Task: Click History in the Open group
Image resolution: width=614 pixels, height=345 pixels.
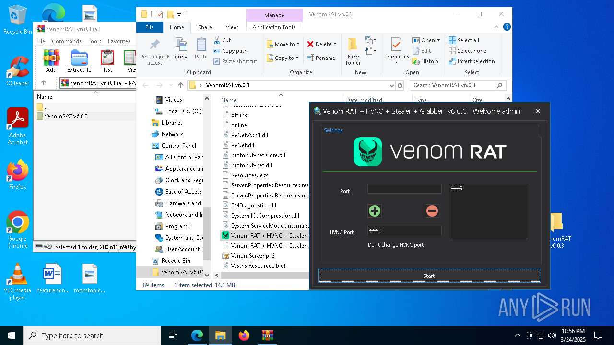Action: pyautogui.click(x=425, y=61)
